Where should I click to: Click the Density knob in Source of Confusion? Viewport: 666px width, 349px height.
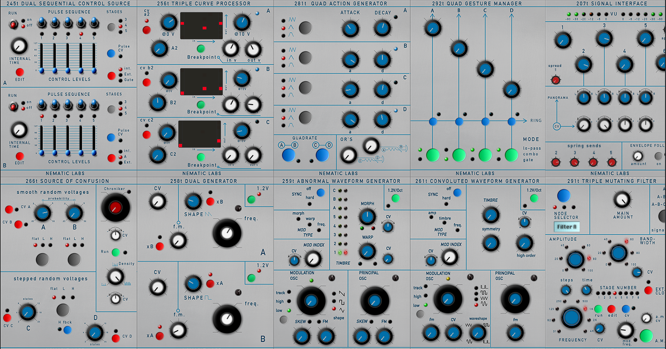115,277
